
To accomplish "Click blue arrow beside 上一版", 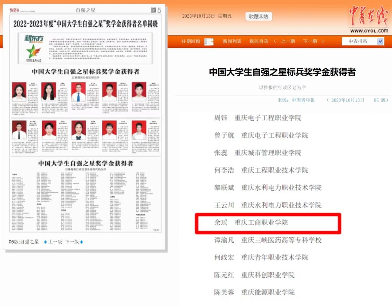I will point(45,242).
